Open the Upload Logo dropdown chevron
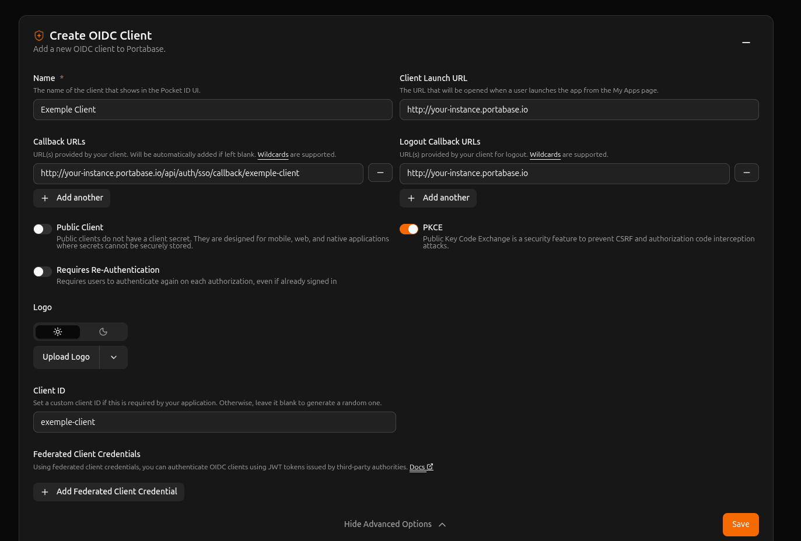The height and width of the screenshot is (541, 801). tap(113, 357)
